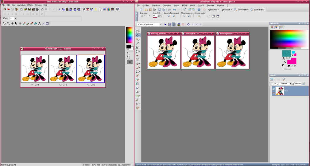Open new layer dropdown in Livelli panel

(274, 79)
